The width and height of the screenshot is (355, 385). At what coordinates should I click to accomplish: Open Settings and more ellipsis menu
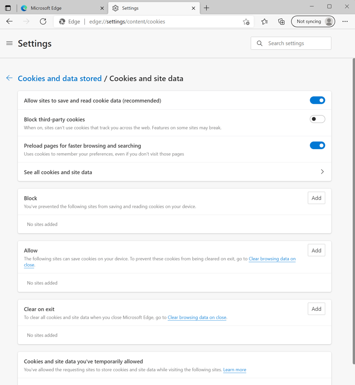pyautogui.click(x=345, y=21)
